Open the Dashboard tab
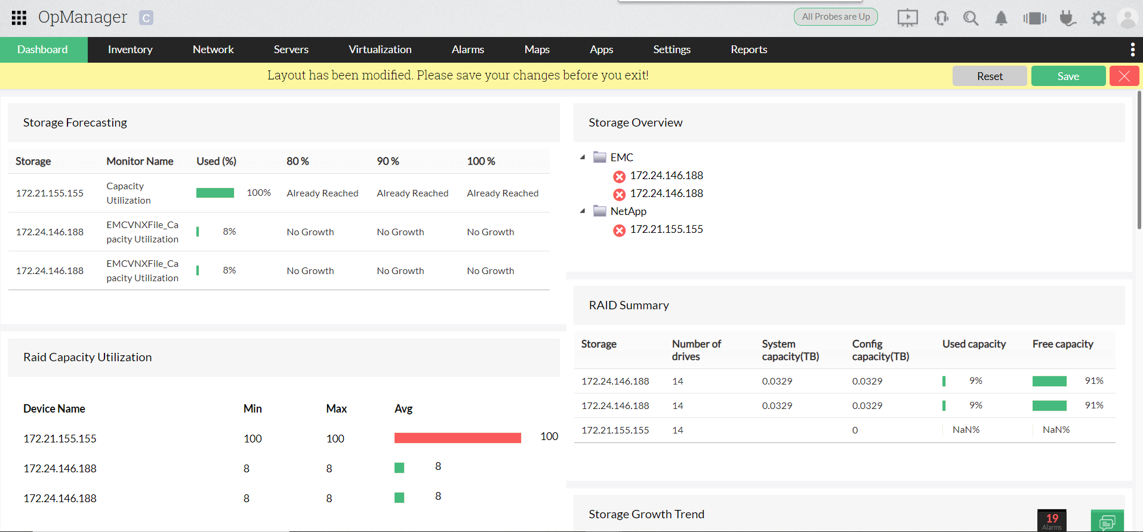The image size is (1143, 532). 43,50
